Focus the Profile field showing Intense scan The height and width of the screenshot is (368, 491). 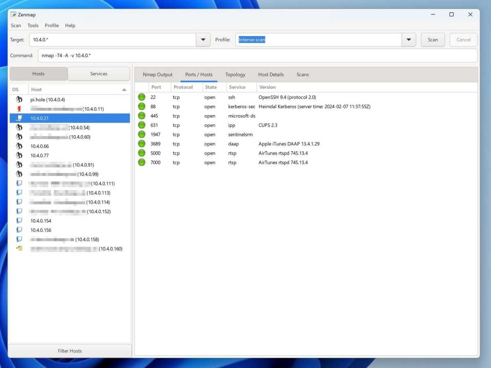coord(318,40)
